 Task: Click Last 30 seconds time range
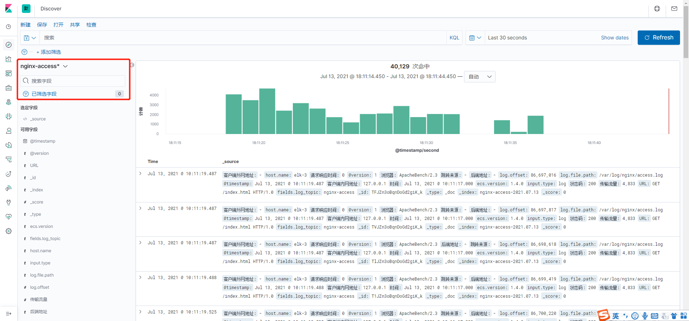coord(507,38)
